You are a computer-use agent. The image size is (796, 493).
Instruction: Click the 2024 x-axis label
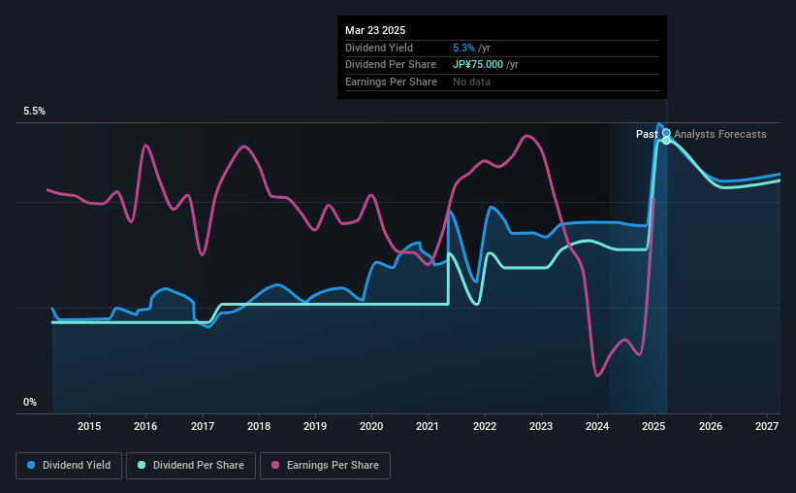coord(597,426)
